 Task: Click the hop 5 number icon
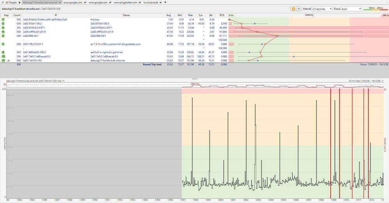click(x=3, y=36)
